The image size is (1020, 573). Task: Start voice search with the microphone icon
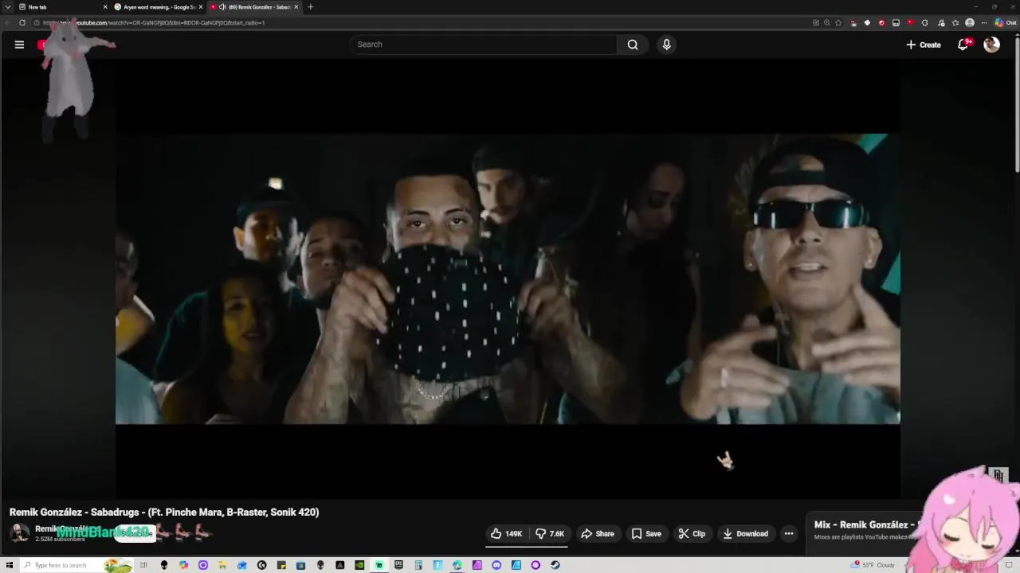667,45
